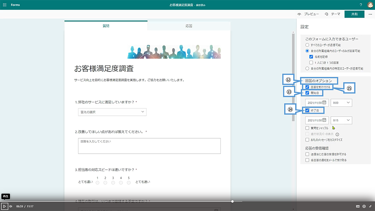
Task: Click the start date 2021/11/30 field
Action: point(317,103)
